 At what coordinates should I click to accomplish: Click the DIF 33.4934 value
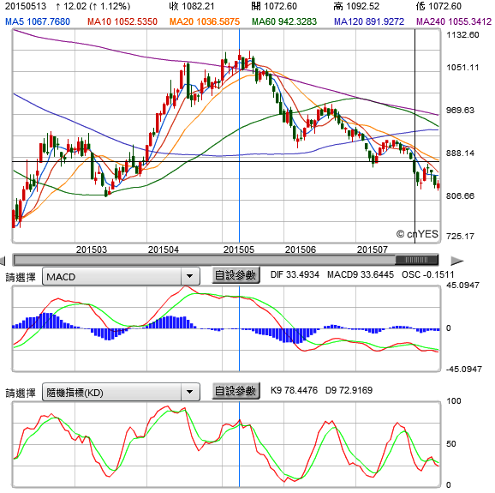(x=295, y=274)
